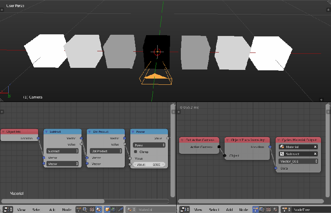Collapse the Power node
The width and height of the screenshot is (331, 213).
(x=133, y=132)
